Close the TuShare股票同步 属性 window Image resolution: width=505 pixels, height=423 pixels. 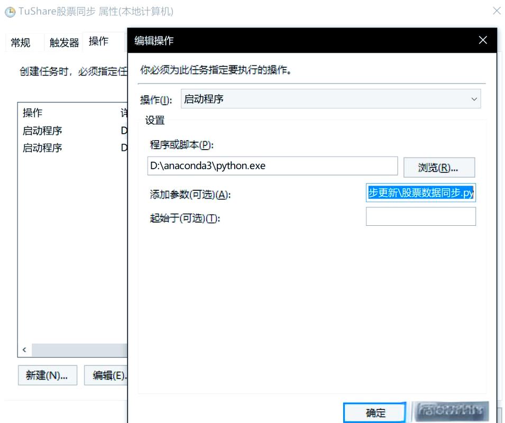[497, 11]
